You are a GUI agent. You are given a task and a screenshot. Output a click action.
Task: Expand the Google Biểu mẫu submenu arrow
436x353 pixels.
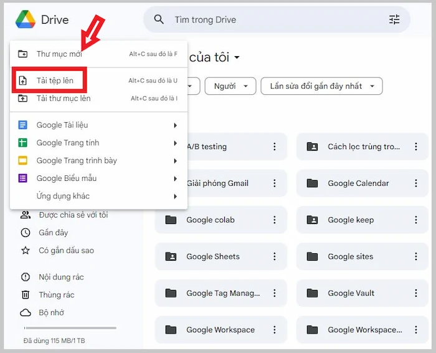coord(176,179)
